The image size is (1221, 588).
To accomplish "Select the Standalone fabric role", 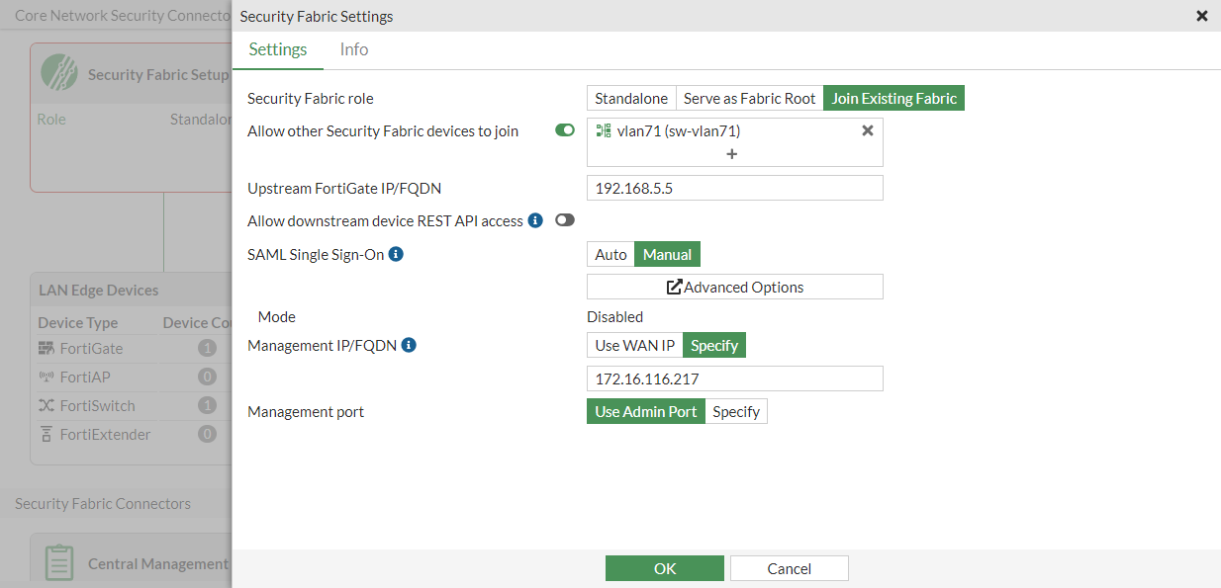I will click(x=631, y=98).
